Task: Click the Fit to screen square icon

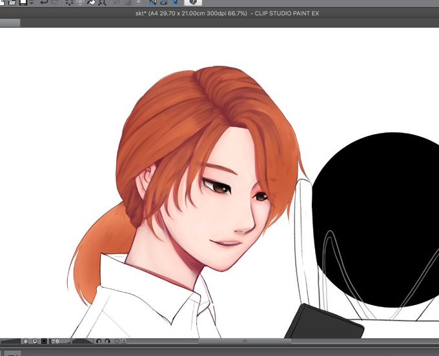Action: (44, 341)
